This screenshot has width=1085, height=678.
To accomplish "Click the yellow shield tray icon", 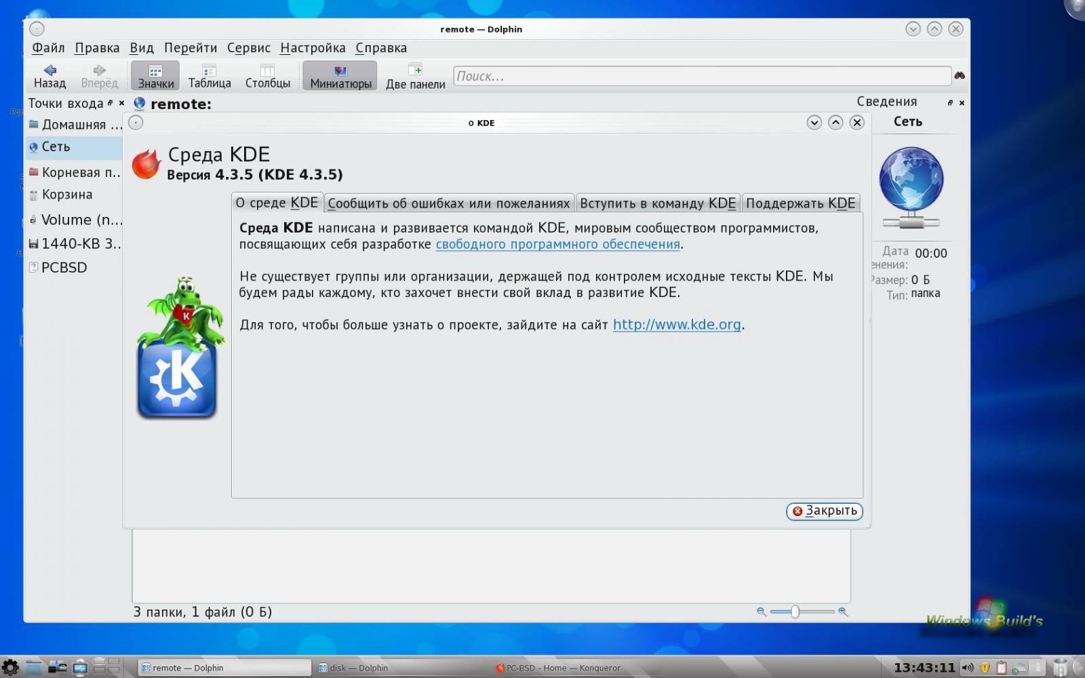I will (x=985, y=668).
